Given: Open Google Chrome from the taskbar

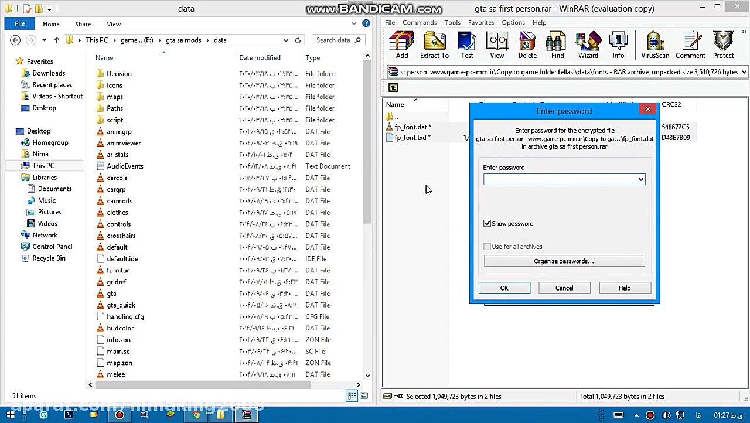Looking at the screenshot, I should pos(196,415).
